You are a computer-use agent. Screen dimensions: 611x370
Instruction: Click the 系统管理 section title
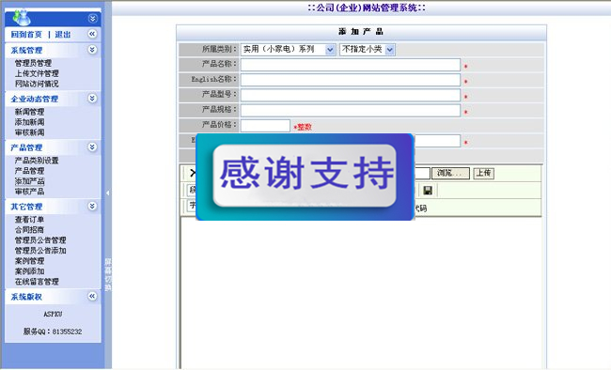click(26, 51)
